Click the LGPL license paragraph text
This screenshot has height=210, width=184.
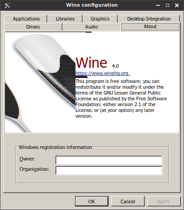[x=121, y=99]
